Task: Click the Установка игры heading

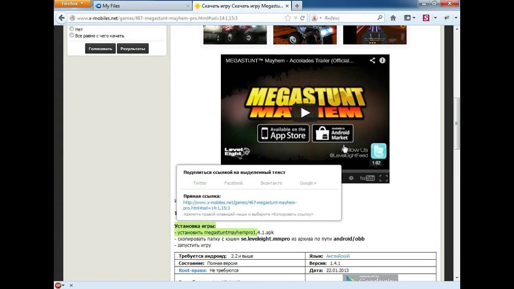Action: coord(195,226)
